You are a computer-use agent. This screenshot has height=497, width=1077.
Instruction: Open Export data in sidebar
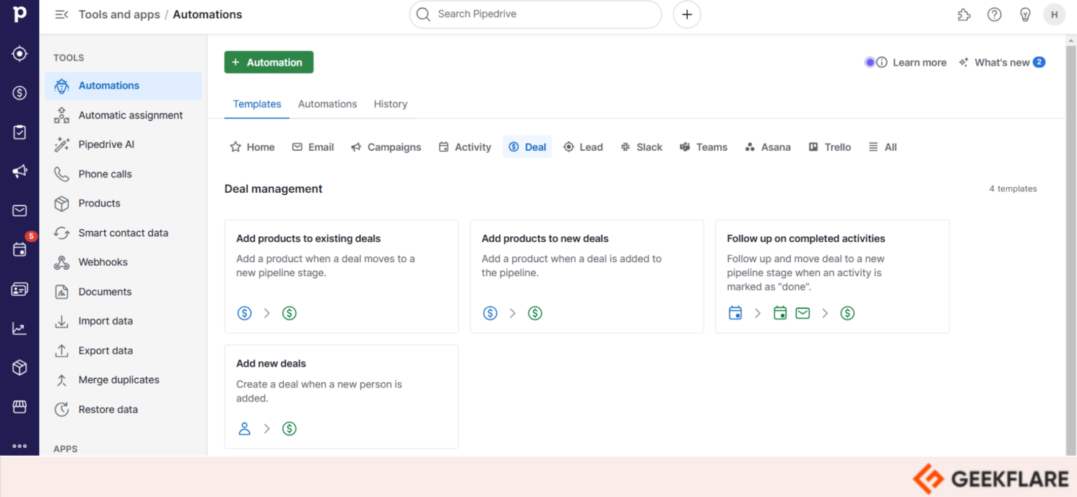pyautogui.click(x=123, y=350)
